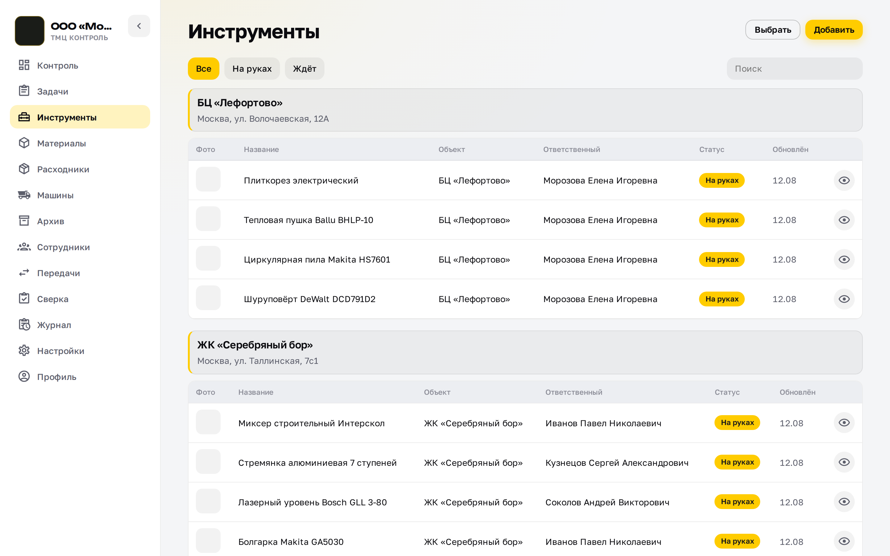Click На руках badge for Болгарка Makita GA5030
Image resolution: width=890 pixels, height=556 pixels.
737,541
